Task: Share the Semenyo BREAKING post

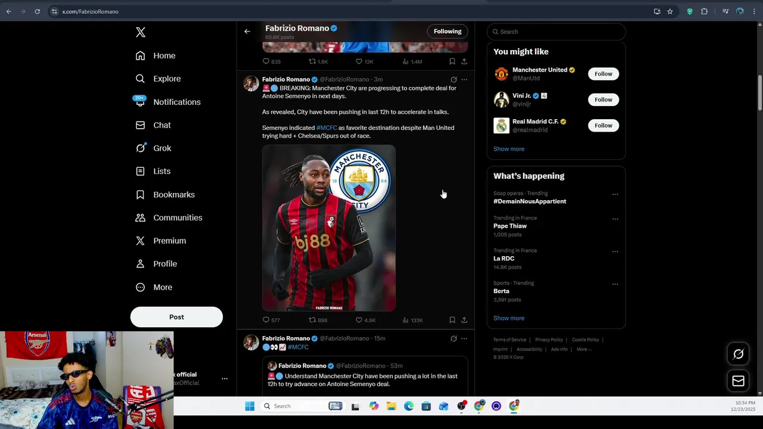Action: 464,320
